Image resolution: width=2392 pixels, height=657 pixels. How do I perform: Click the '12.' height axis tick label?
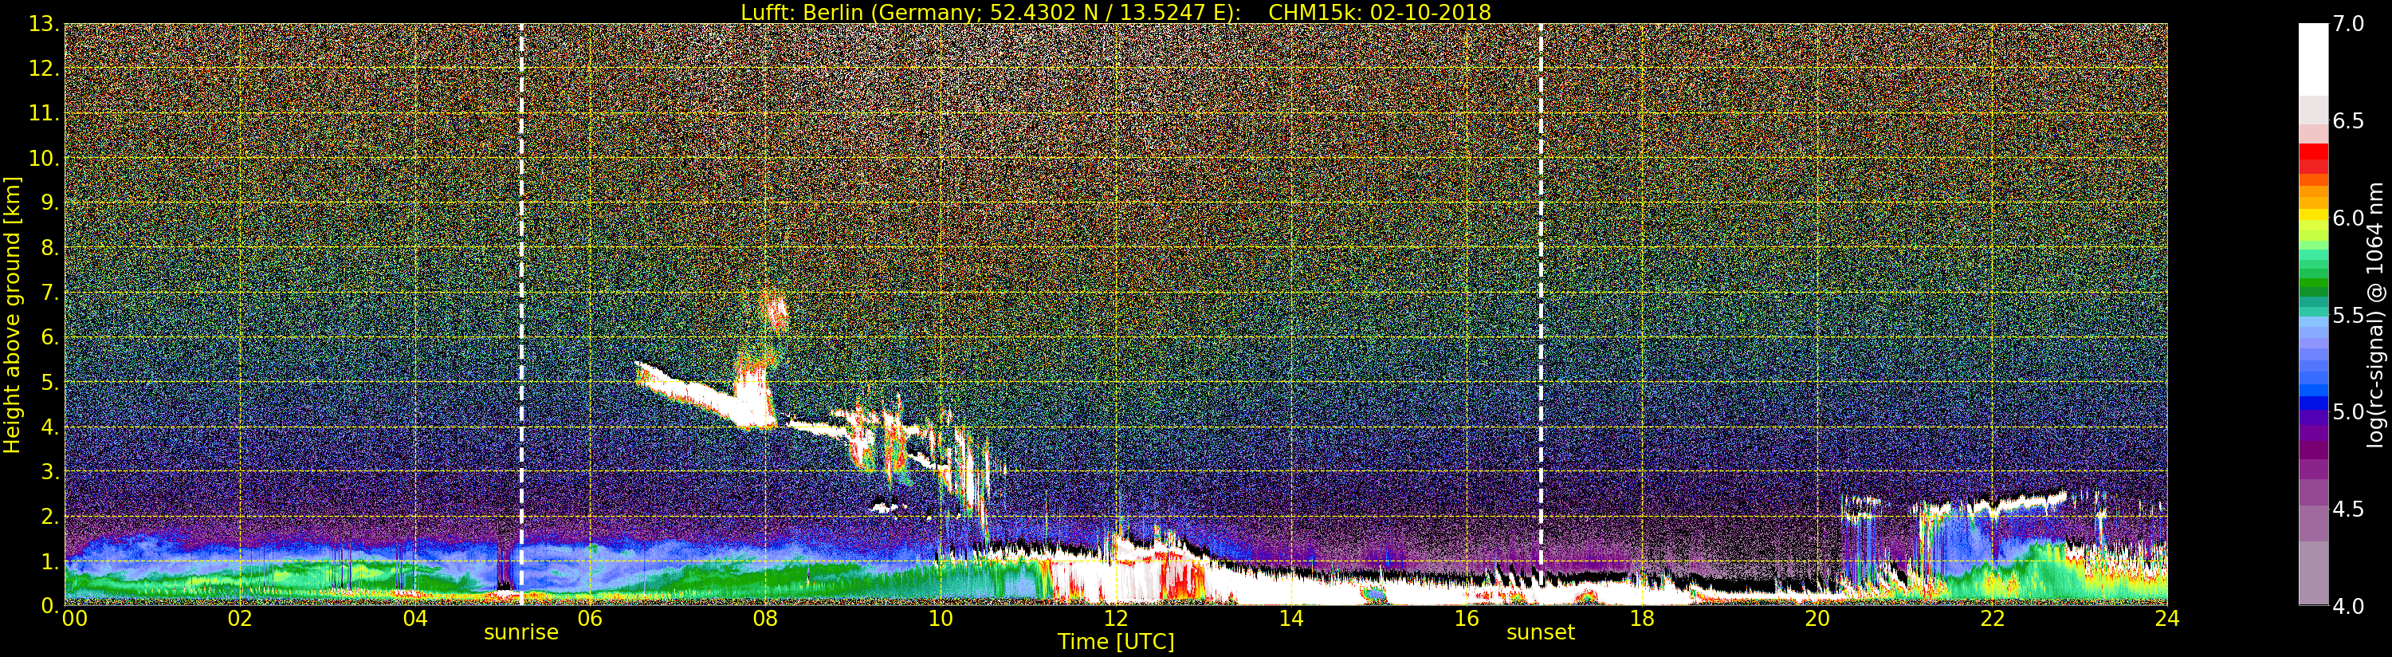click(44, 69)
